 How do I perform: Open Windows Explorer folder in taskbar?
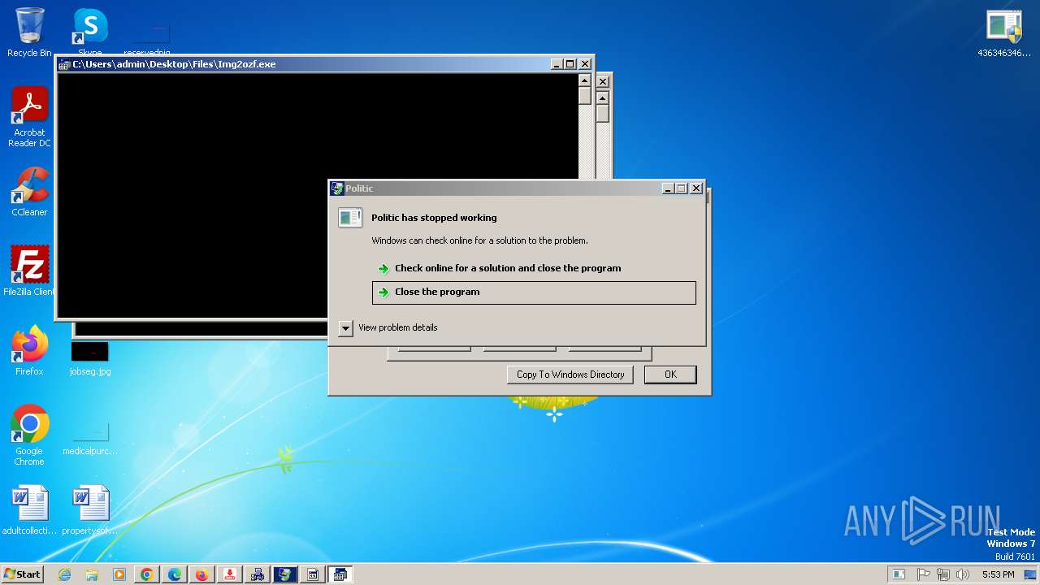click(92, 574)
